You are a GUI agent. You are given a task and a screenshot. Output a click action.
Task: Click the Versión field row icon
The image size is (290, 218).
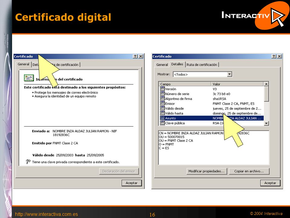(x=162, y=89)
